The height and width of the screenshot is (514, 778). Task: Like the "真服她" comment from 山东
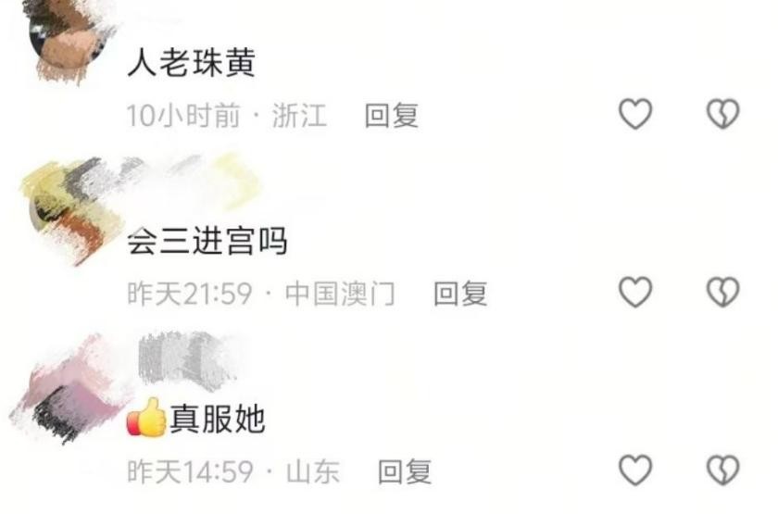click(635, 470)
